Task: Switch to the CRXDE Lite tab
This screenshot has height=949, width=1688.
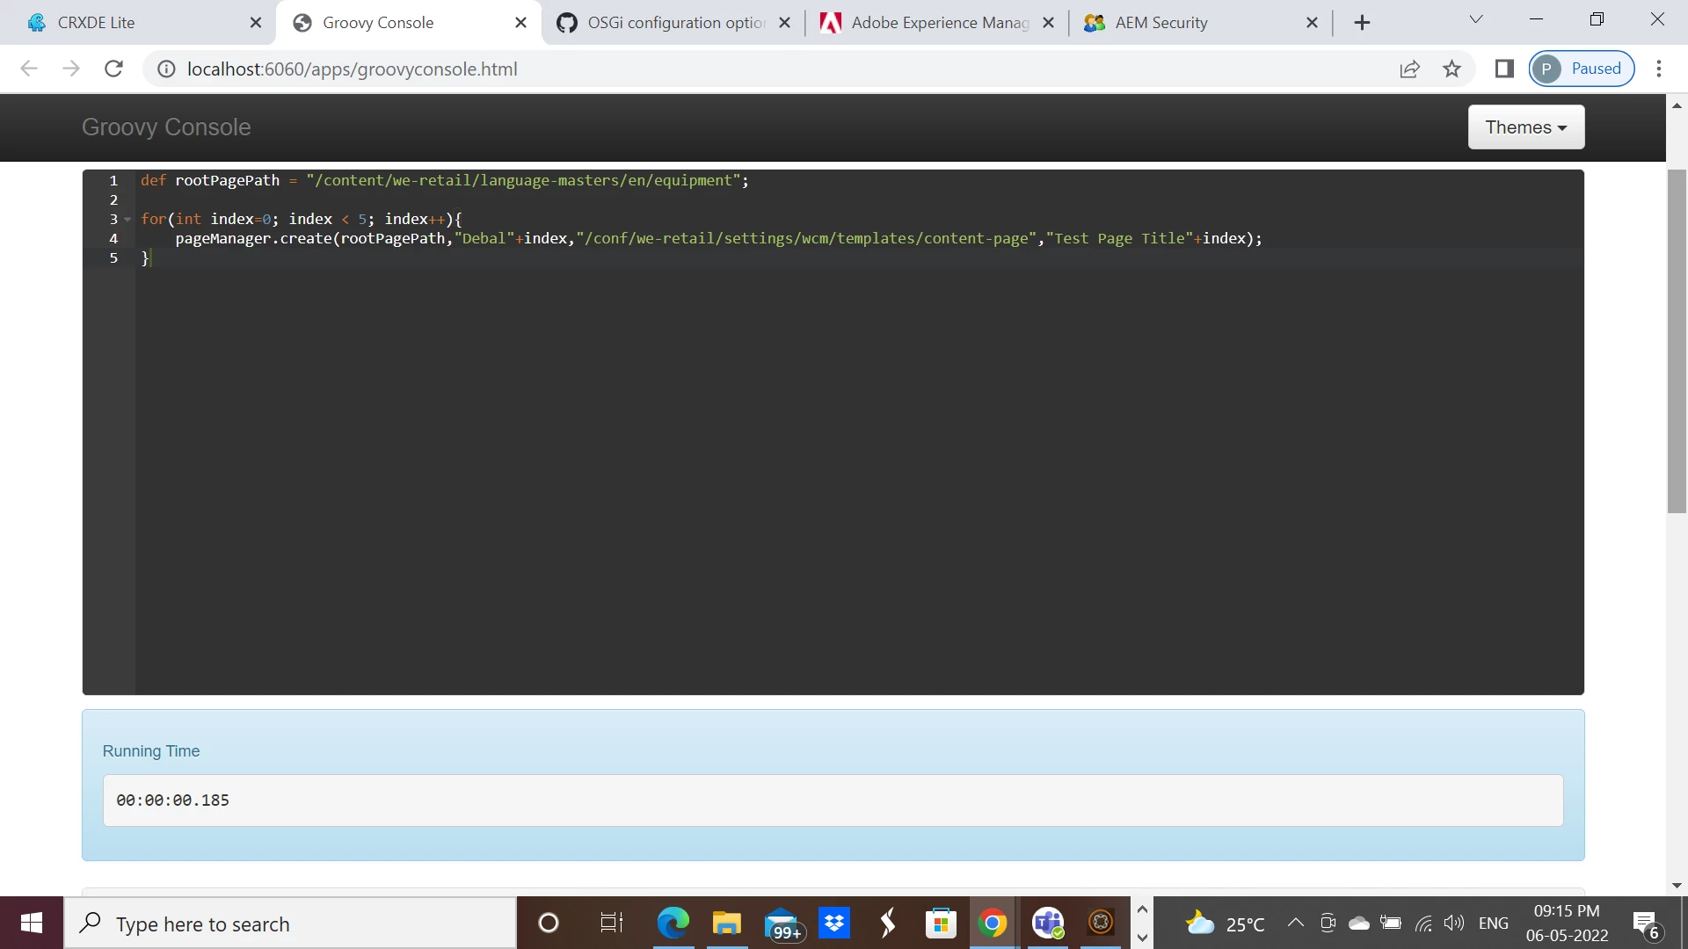Action: (x=97, y=23)
